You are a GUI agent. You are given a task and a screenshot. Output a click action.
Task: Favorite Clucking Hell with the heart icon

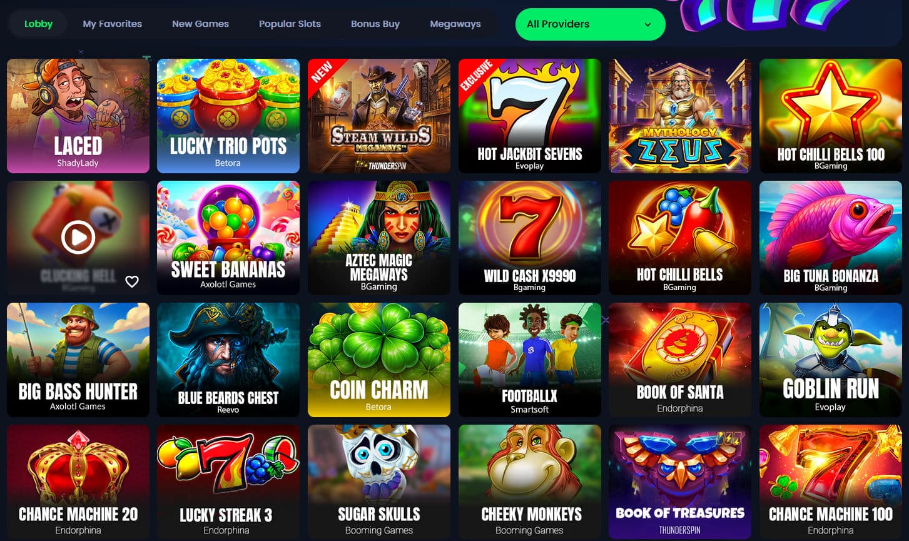click(x=132, y=281)
